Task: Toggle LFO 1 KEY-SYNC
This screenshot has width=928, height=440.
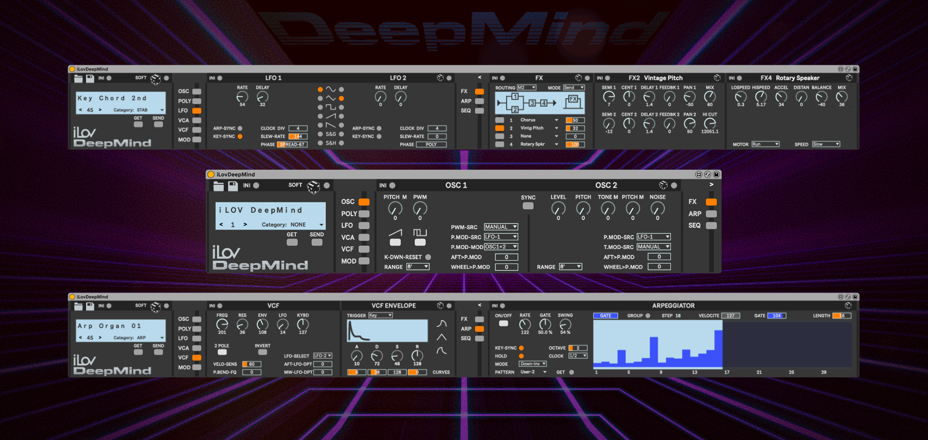Action: pyautogui.click(x=240, y=136)
